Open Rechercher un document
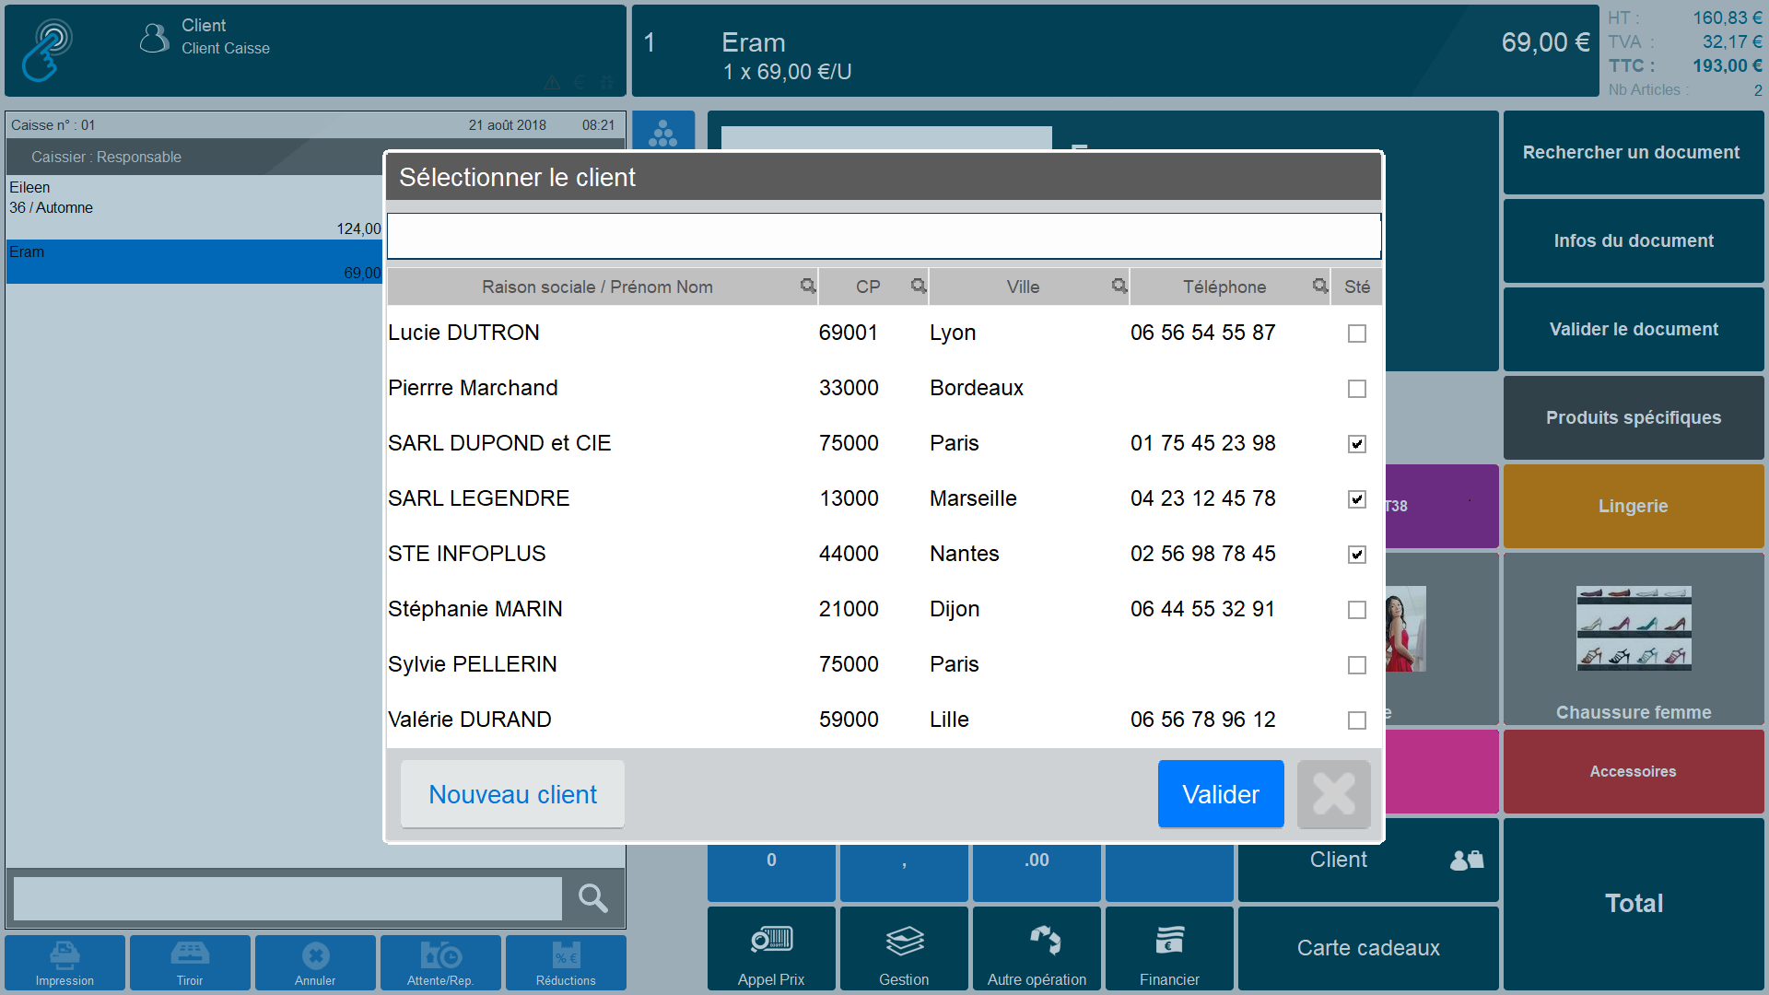This screenshot has width=1769, height=995. [x=1634, y=153]
